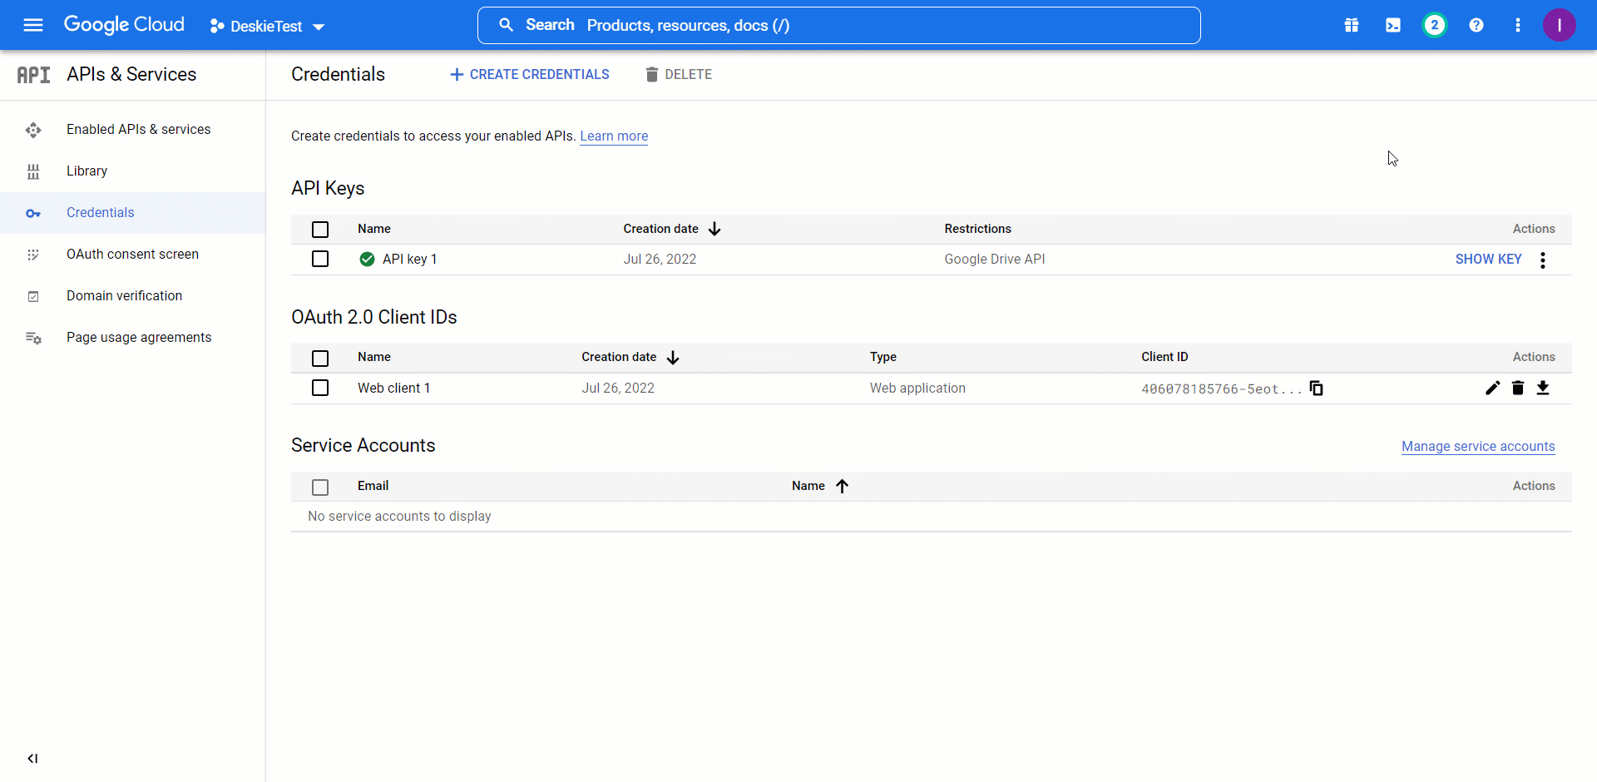Image resolution: width=1597 pixels, height=782 pixels.
Task: Click the Google Cloud logo
Action: click(x=124, y=25)
